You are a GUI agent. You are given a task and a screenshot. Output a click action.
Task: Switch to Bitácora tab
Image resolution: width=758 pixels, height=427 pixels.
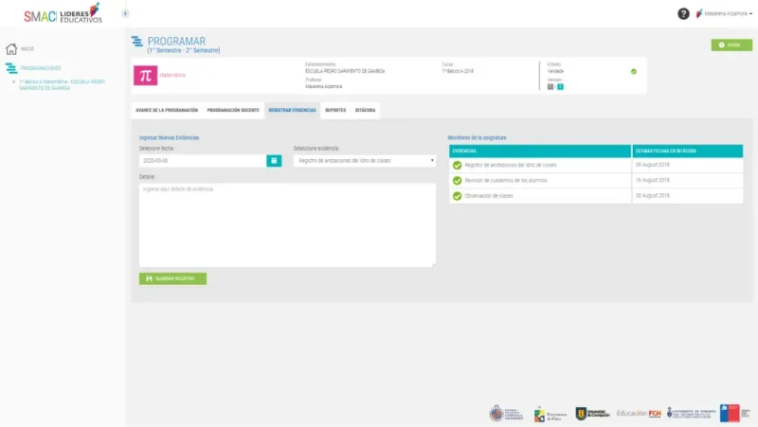coord(365,110)
